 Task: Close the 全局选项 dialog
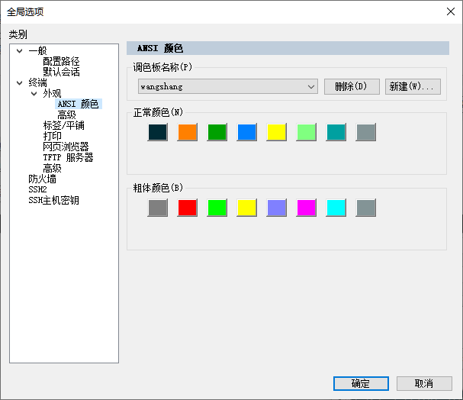pos(451,11)
